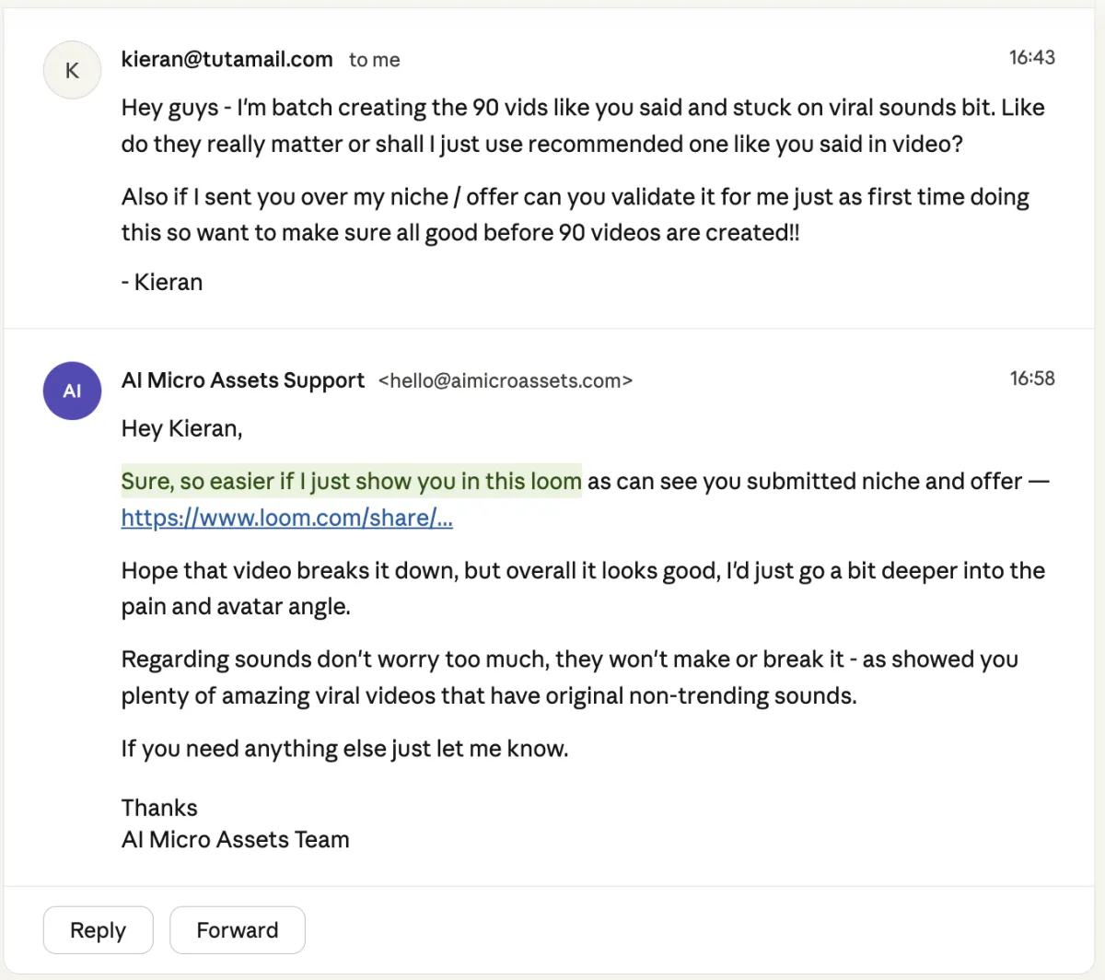Click the 16:58 reply timestamp

(x=1031, y=379)
